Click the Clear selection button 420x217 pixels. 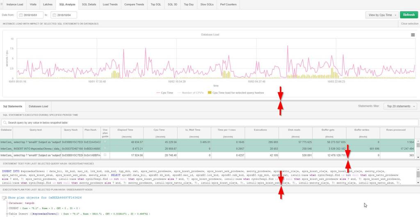click(410, 24)
